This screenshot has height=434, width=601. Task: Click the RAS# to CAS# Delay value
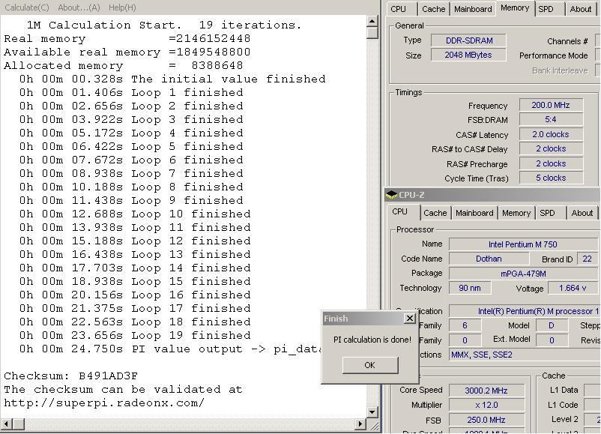pyautogui.click(x=551, y=148)
